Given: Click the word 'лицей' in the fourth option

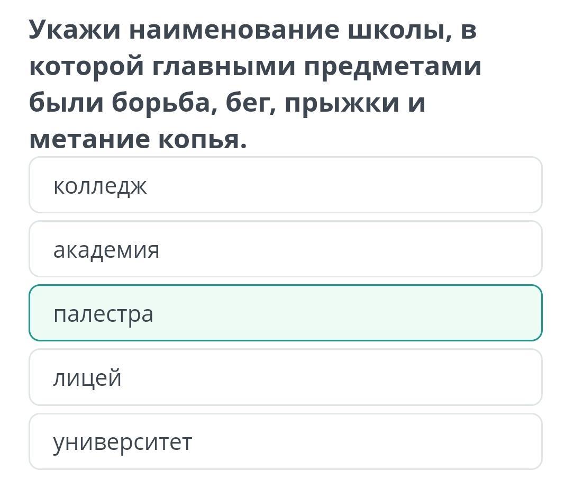Looking at the screenshot, I should coord(88,378).
